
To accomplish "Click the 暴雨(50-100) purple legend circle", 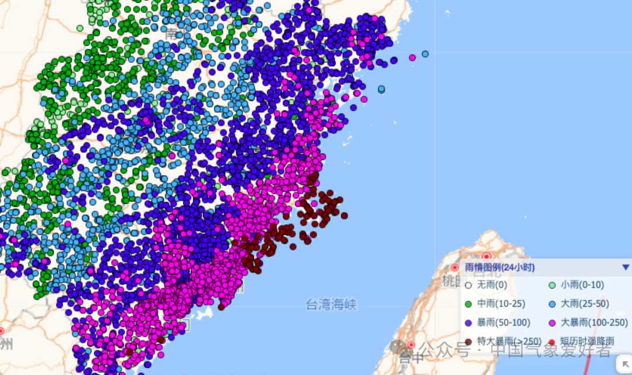I will tap(468, 322).
